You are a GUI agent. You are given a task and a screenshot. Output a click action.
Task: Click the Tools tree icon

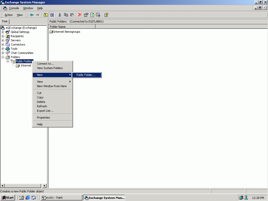coord(8,49)
